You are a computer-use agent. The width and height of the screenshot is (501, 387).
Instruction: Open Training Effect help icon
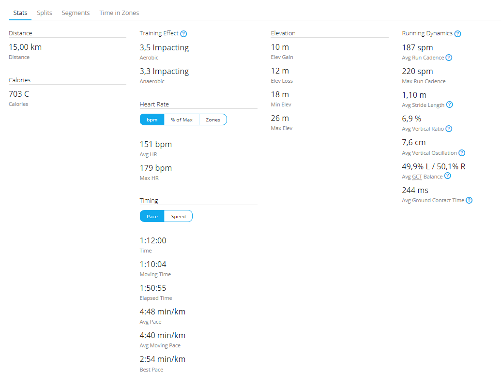[x=183, y=34]
